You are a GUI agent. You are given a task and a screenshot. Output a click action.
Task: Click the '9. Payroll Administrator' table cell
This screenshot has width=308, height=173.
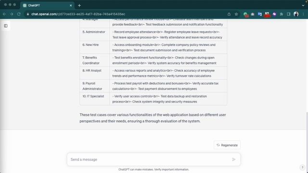pos(95,86)
